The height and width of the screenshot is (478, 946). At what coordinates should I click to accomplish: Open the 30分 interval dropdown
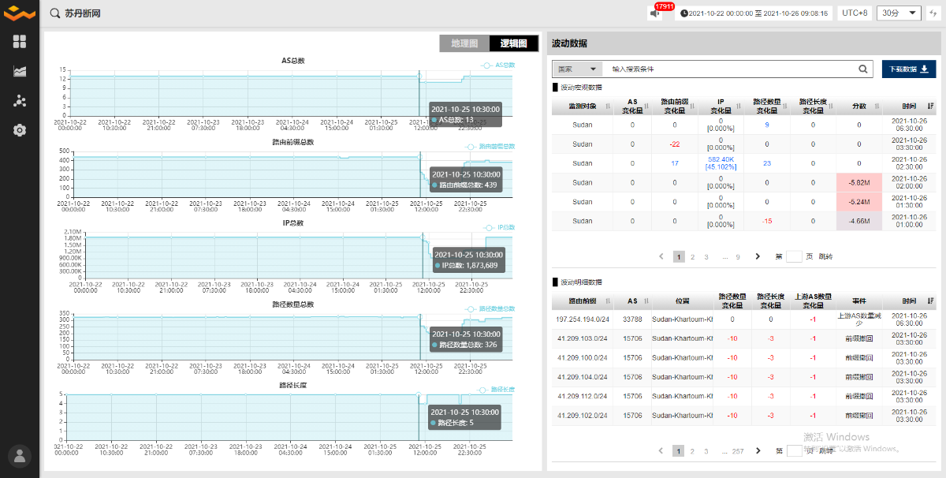coord(899,13)
